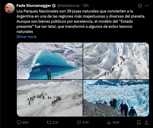Click the Grok explain icon

pos(140,6)
